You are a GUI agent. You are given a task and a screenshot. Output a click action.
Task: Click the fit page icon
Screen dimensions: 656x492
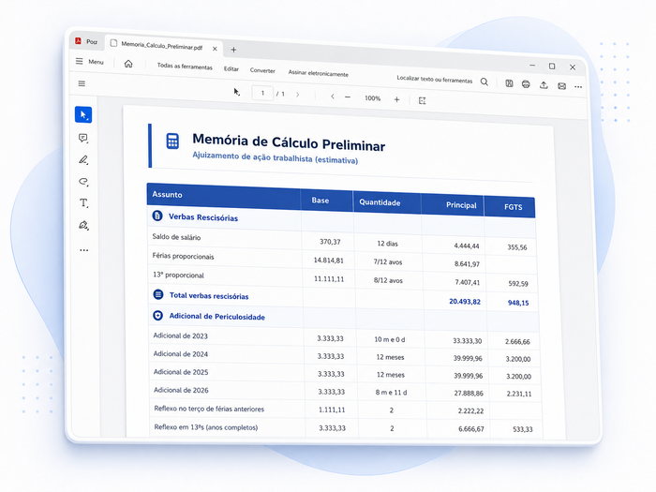[422, 100]
